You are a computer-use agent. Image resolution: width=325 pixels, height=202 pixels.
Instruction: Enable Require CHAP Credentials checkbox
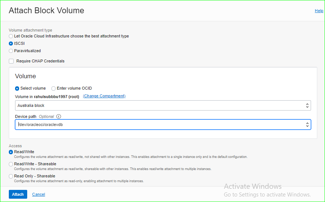click(x=11, y=61)
